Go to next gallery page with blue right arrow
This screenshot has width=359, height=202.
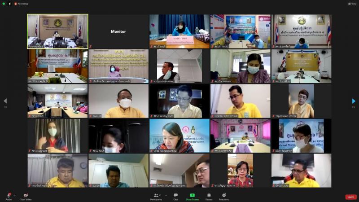click(x=354, y=101)
